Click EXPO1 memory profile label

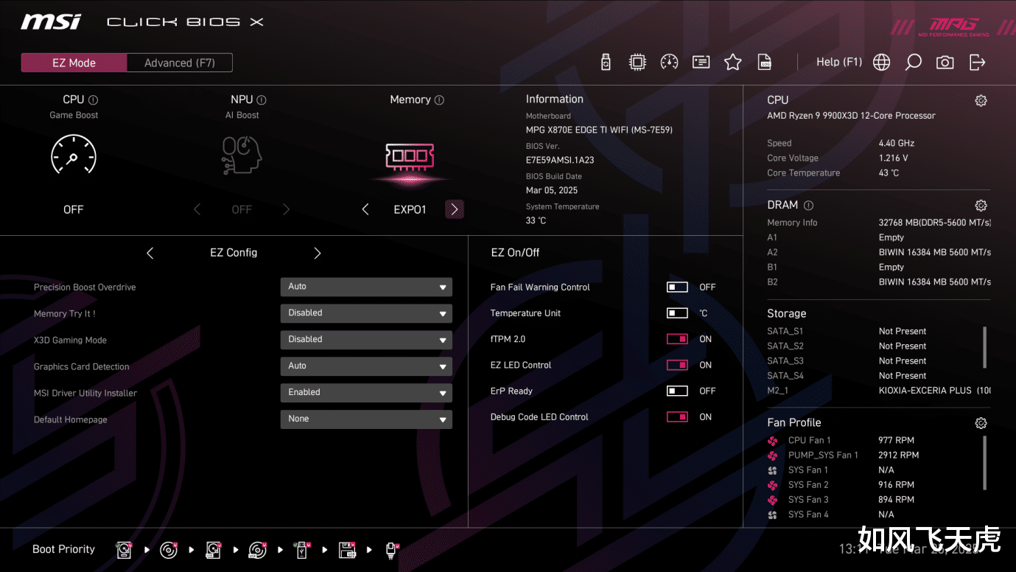(x=410, y=209)
